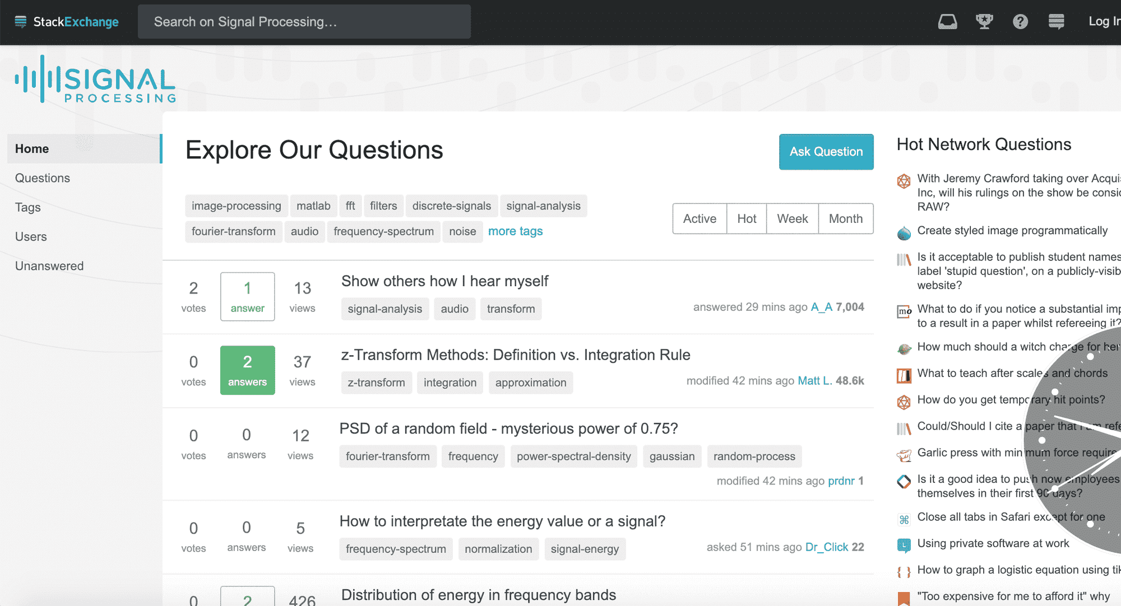
Task: Open the site switcher stack icon
Action: tap(1056, 22)
